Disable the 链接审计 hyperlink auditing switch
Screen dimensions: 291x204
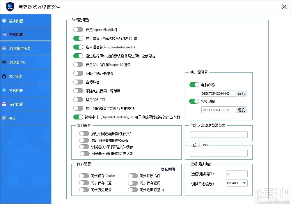(78, 117)
